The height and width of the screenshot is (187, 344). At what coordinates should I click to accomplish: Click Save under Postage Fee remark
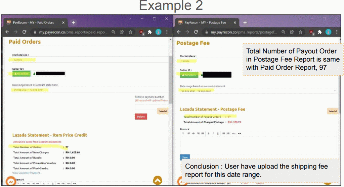(185, 157)
